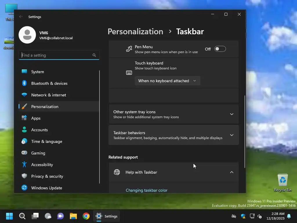Screen dimensions: 297x223
Task: Click the Privacy shield icon
Action: tap(24, 176)
